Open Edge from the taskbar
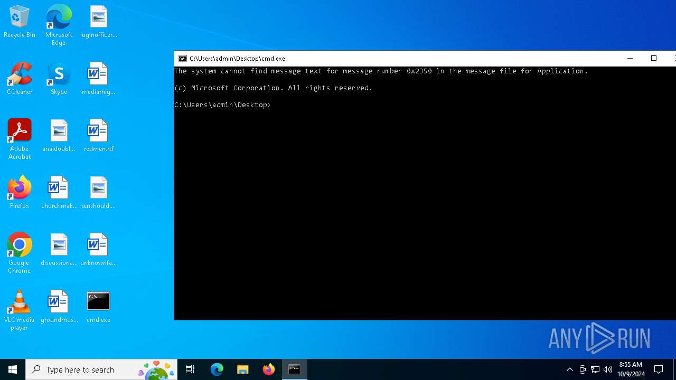This screenshot has height=380, width=676. (217, 369)
